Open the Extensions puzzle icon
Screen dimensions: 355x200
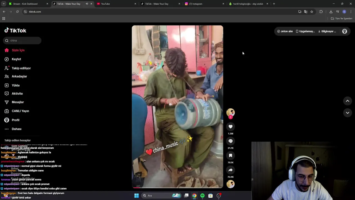pos(321,12)
